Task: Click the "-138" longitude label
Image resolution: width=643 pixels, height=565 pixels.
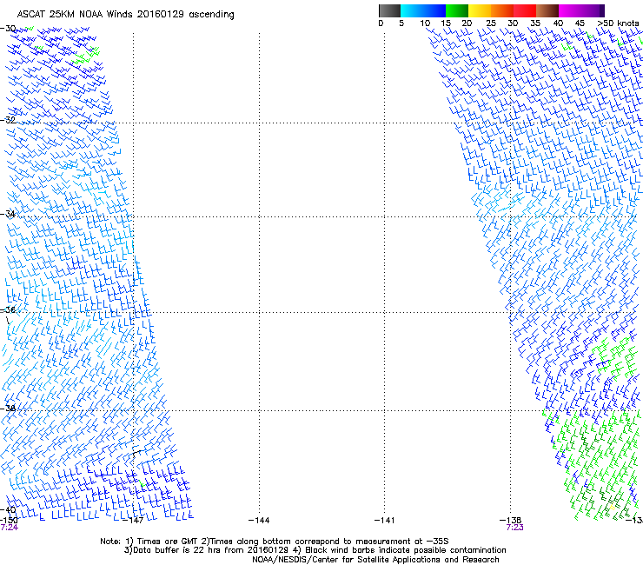Action: pyautogui.click(x=511, y=520)
